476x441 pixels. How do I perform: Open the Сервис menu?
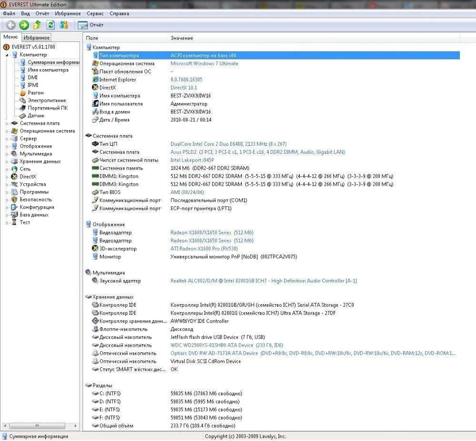95,13
